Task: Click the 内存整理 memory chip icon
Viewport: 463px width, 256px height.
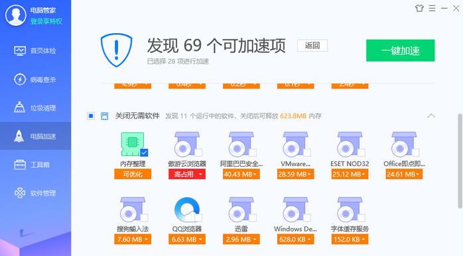Action: coord(133,144)
